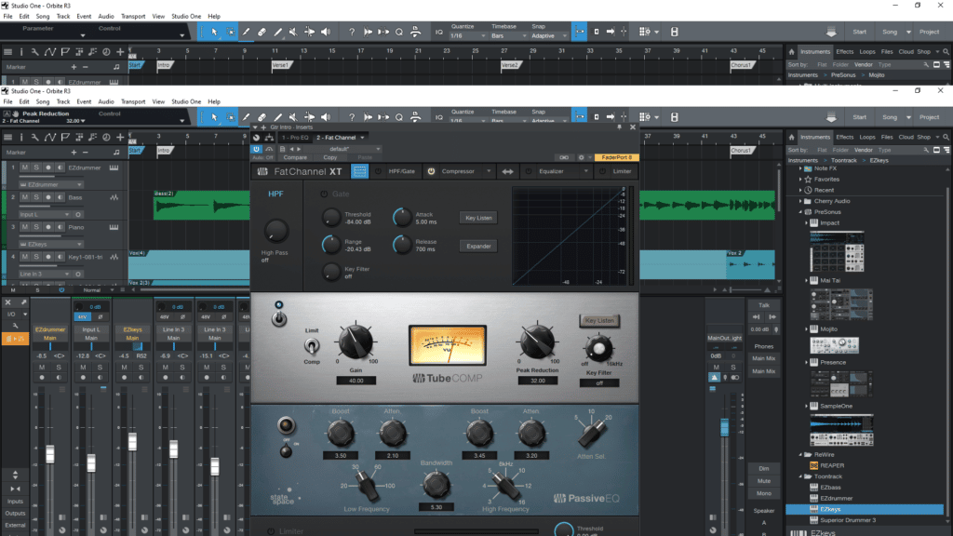Pin the Gtr Intro Inserts plugin window
This screenshot has height=536, width=953.
click(x=619, y=127)
